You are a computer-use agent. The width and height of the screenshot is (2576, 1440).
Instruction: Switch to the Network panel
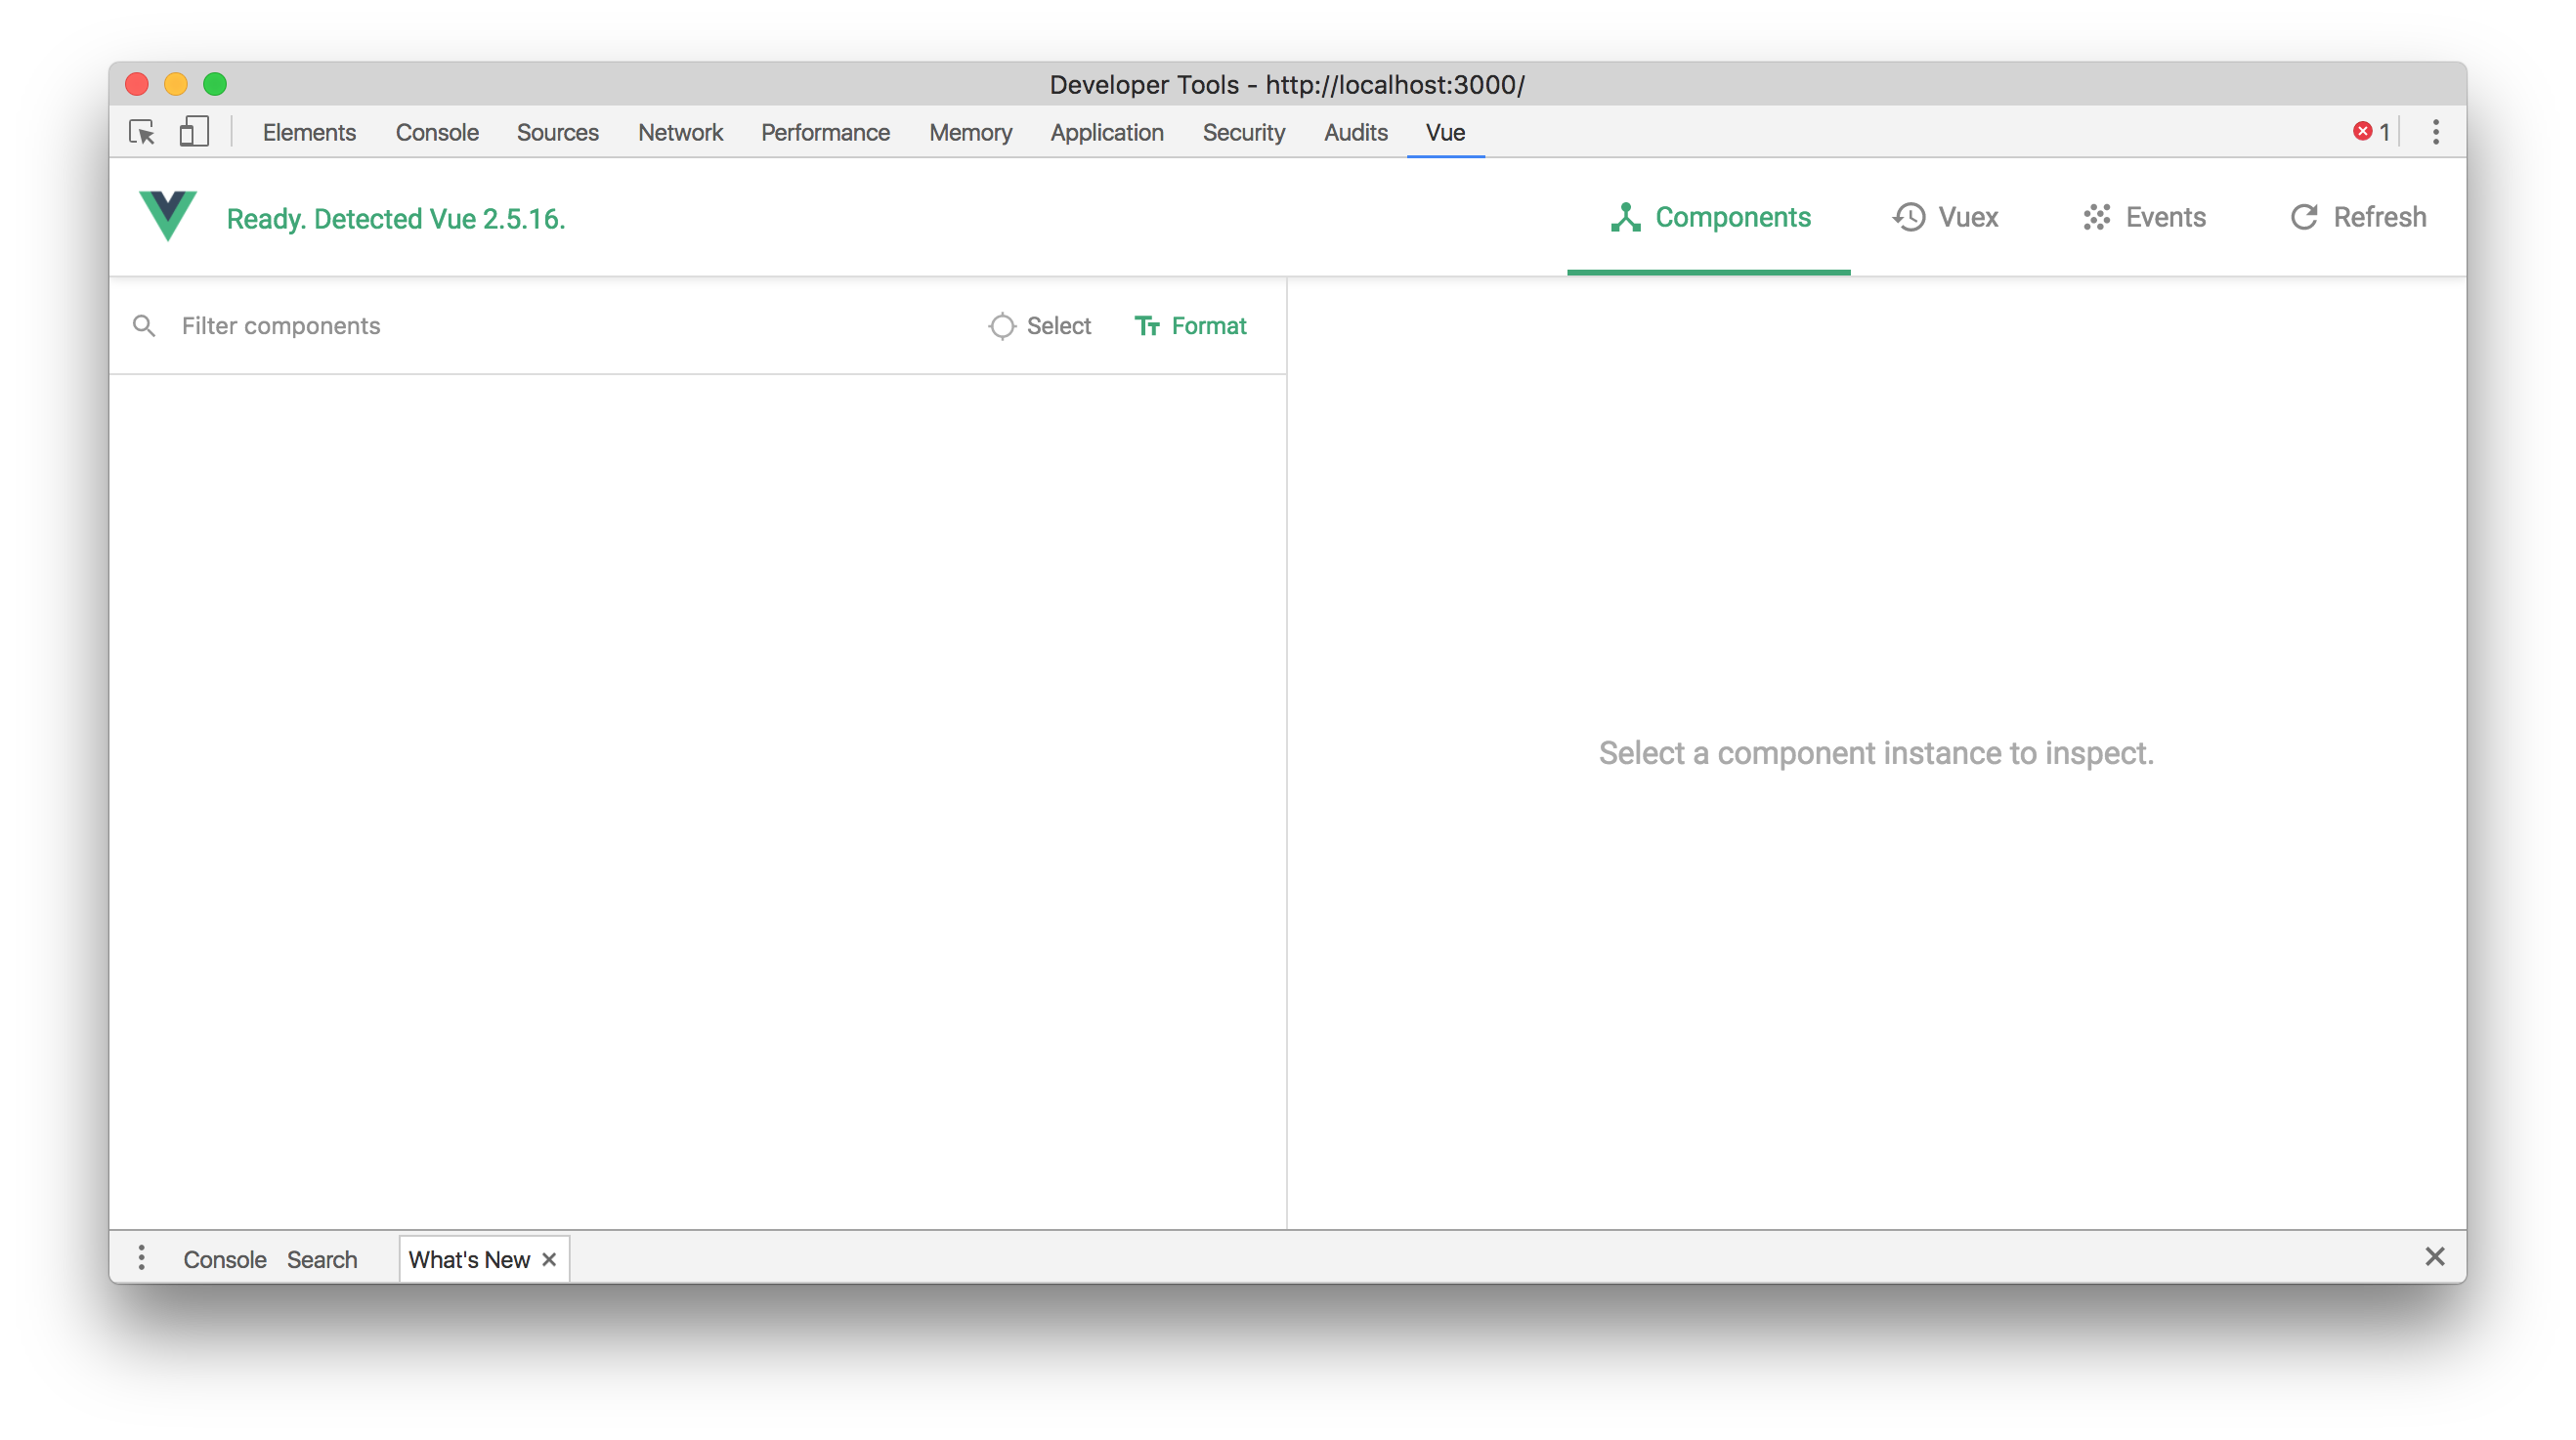click(x=680, y=132)
